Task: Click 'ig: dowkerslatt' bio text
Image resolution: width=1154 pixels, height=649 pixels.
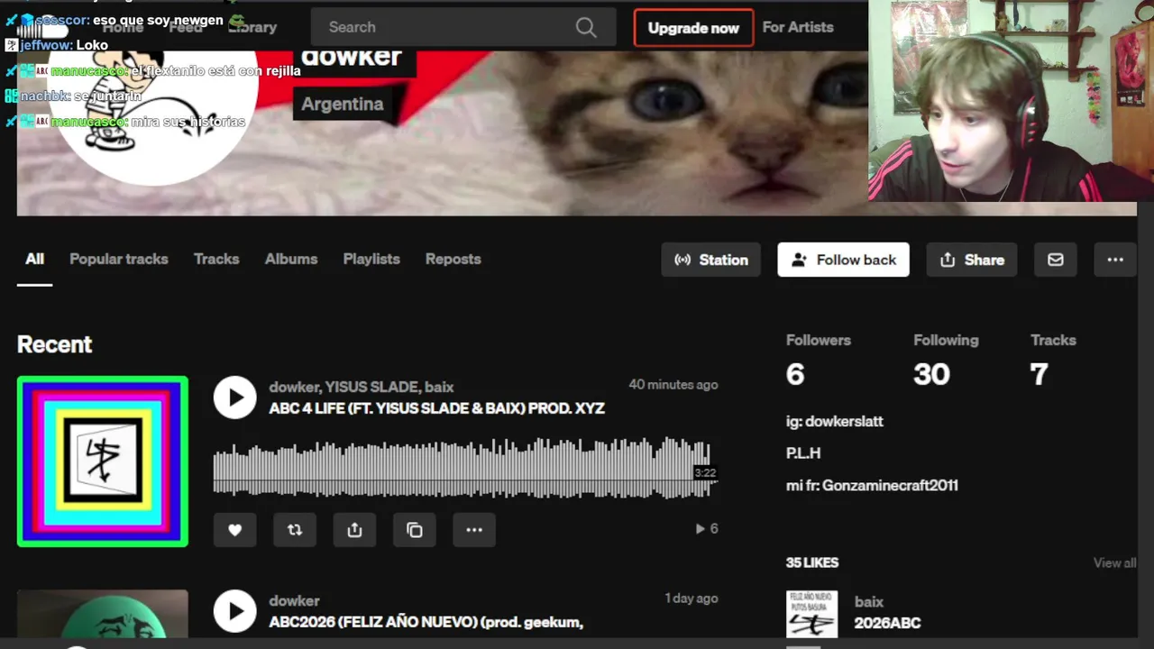Action: tap(835, 422)
